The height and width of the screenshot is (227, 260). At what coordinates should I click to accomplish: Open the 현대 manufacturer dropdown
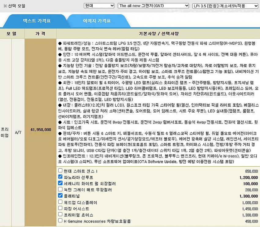coord(99,6)
